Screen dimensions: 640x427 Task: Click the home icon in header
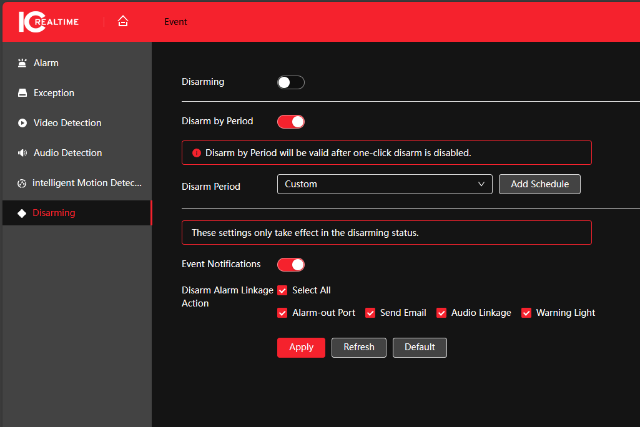123,21
